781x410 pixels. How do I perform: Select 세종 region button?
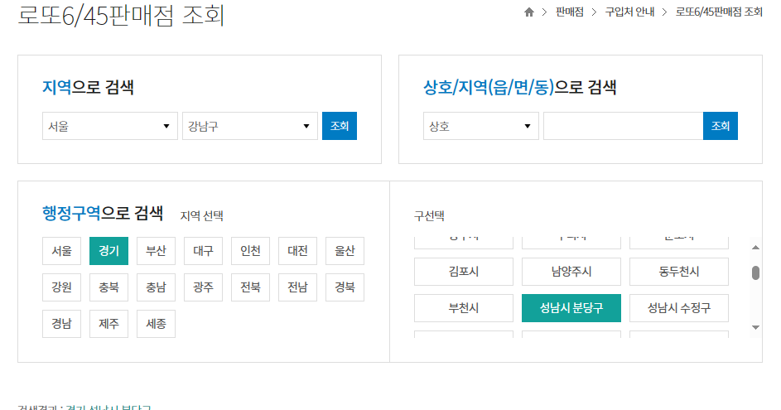pyautogui.click(x=156, y=324)
